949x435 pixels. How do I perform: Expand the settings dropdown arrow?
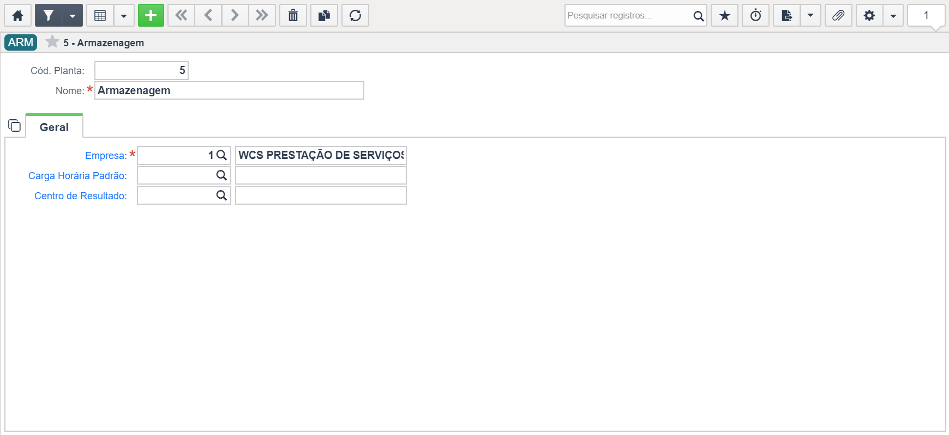click(x=893, y=15)
